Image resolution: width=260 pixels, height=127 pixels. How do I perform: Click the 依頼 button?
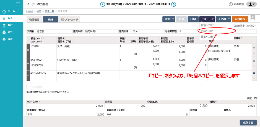tap(181, 19)
